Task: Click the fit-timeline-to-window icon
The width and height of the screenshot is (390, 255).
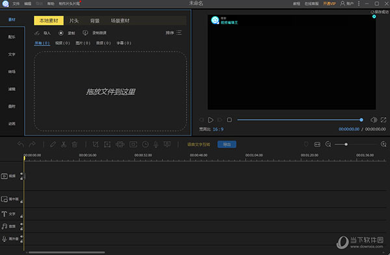Action: [317, 144]
